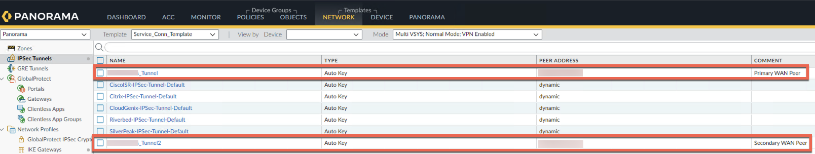815x154 pixels.
Task: Click the GlobalProtect Portals icon
Action: pyautogui.click(x=21, y=89)
